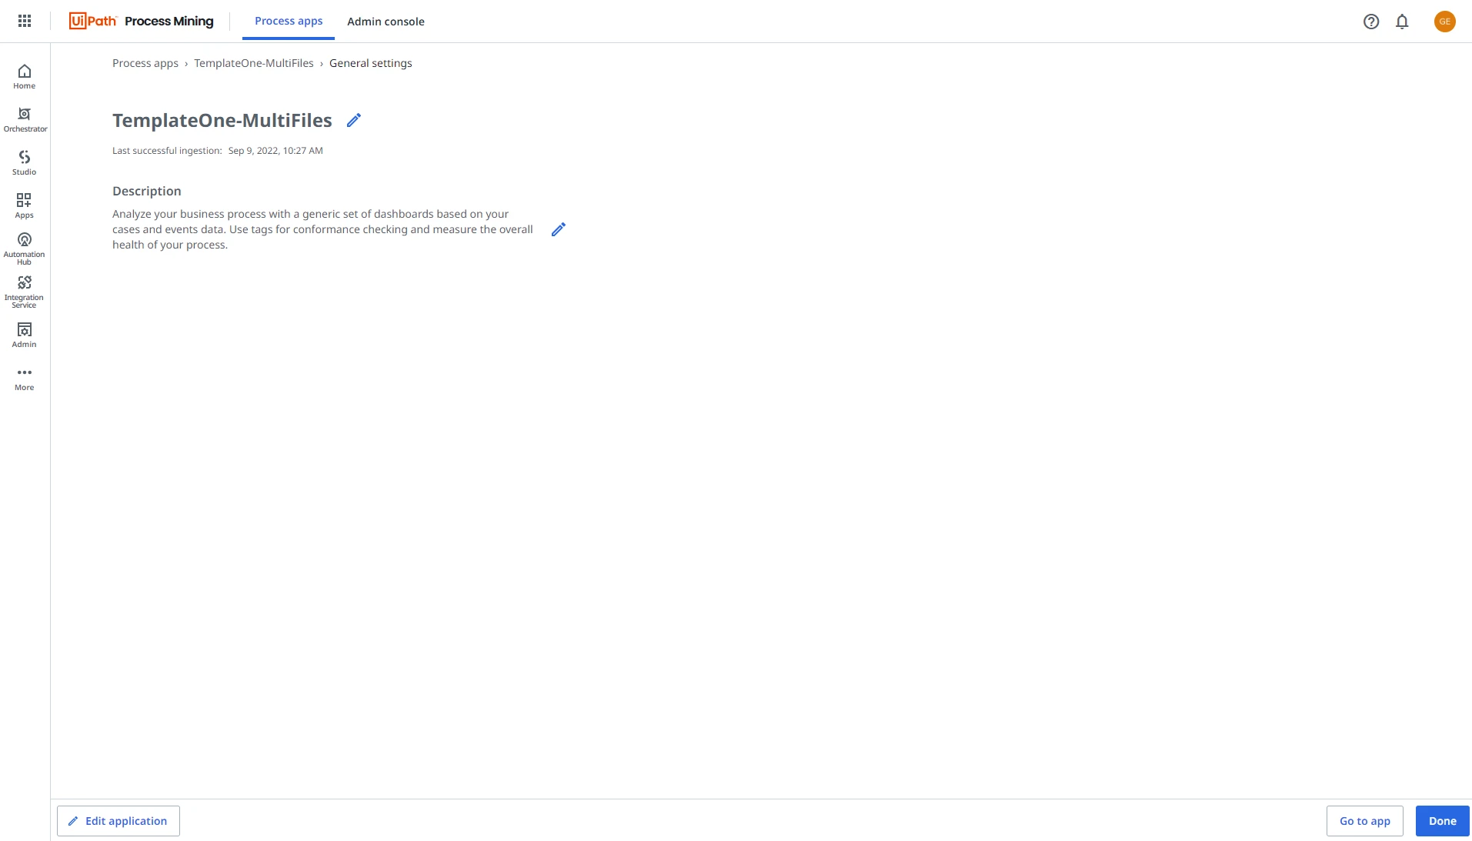Viewport: 1472px width, 841px height.
Task: Go to Process apps breadcrumb
Action: coord(145,63)
